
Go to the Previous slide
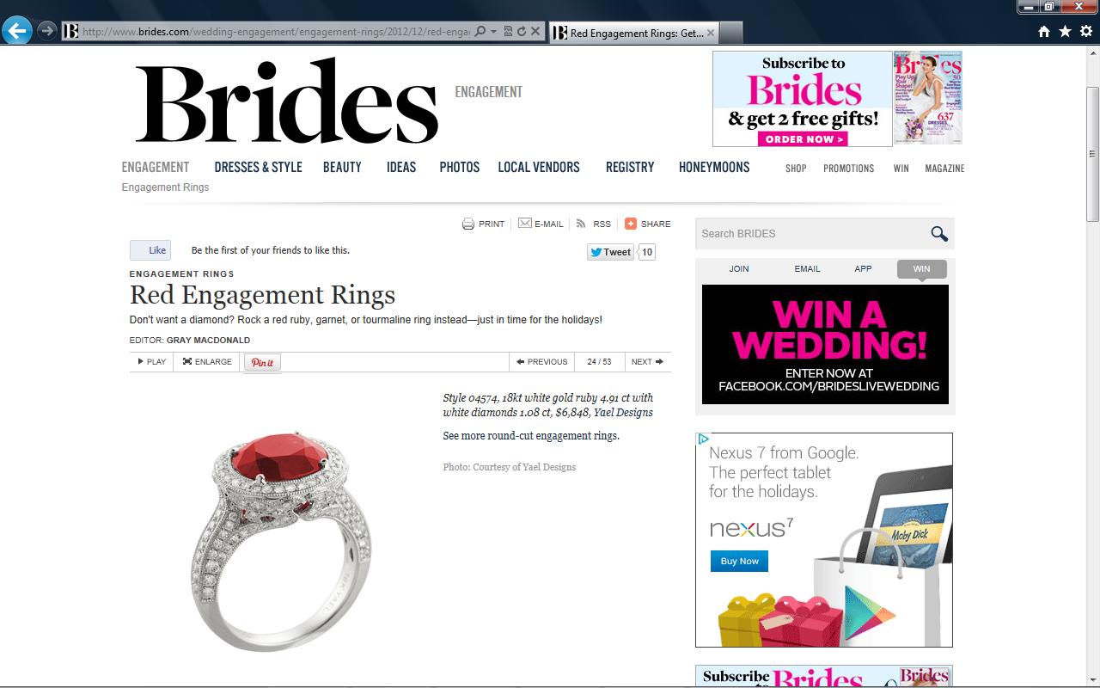[542, 362]
